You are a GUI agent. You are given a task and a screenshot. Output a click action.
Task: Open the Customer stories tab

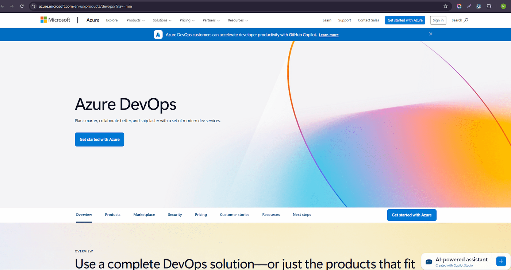235,215
